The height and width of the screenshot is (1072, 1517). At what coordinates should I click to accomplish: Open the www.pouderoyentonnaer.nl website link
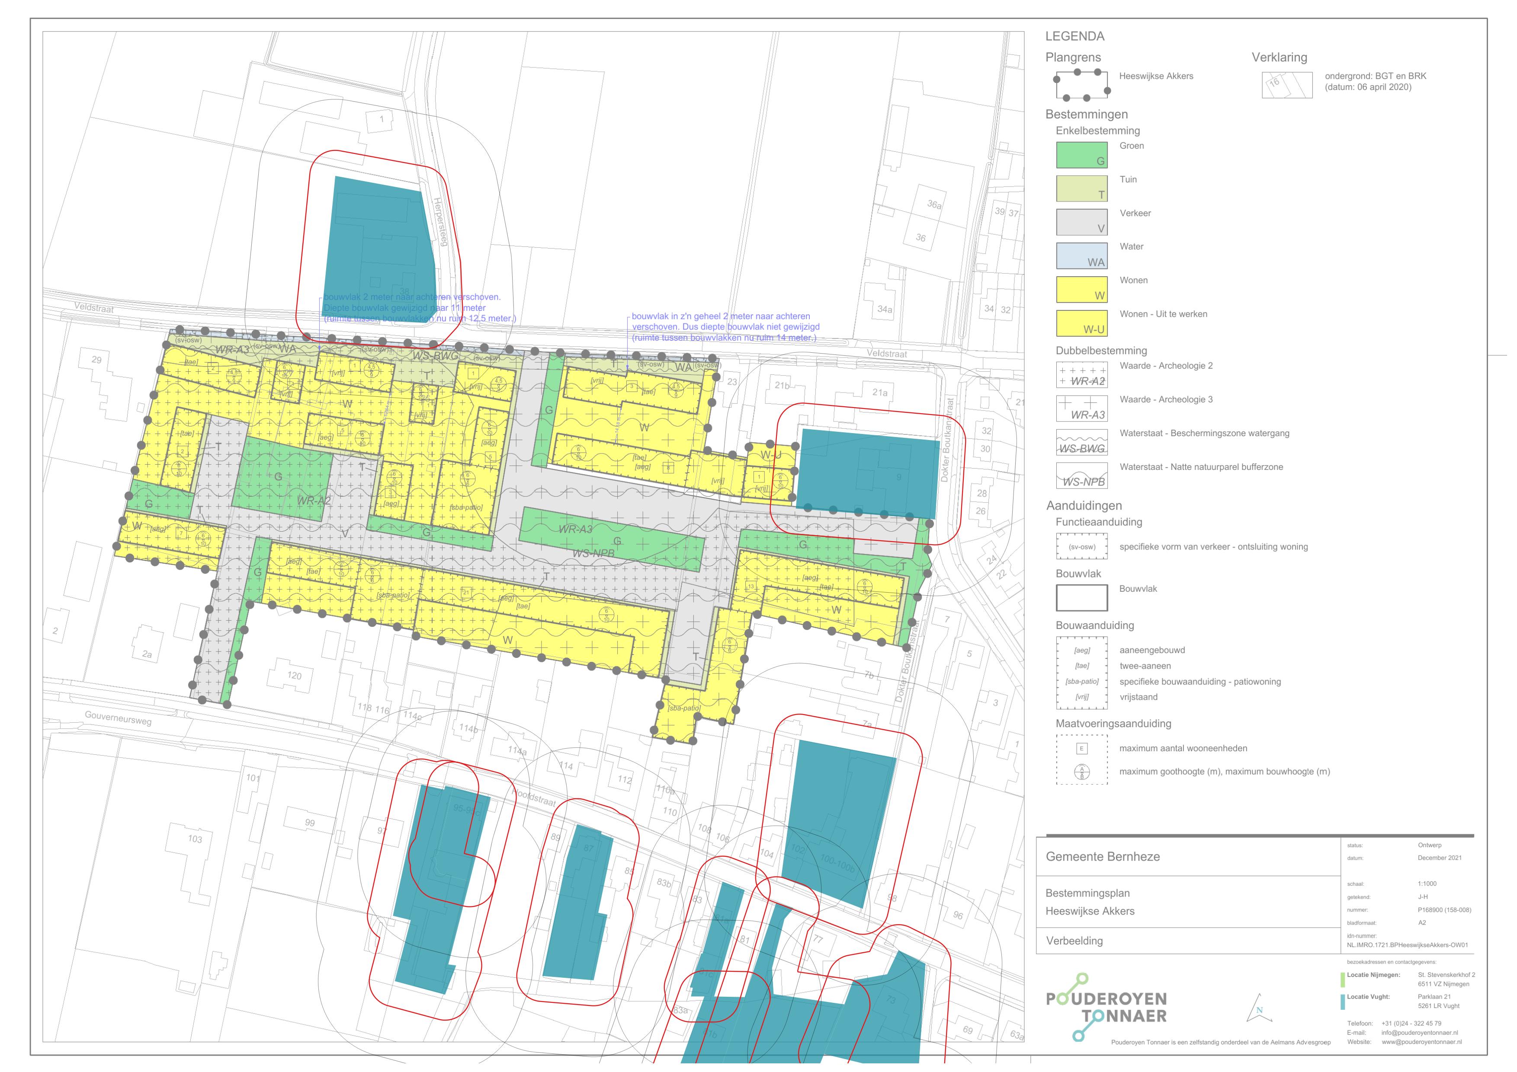pyautogui.click(x=1421, y=1042)
